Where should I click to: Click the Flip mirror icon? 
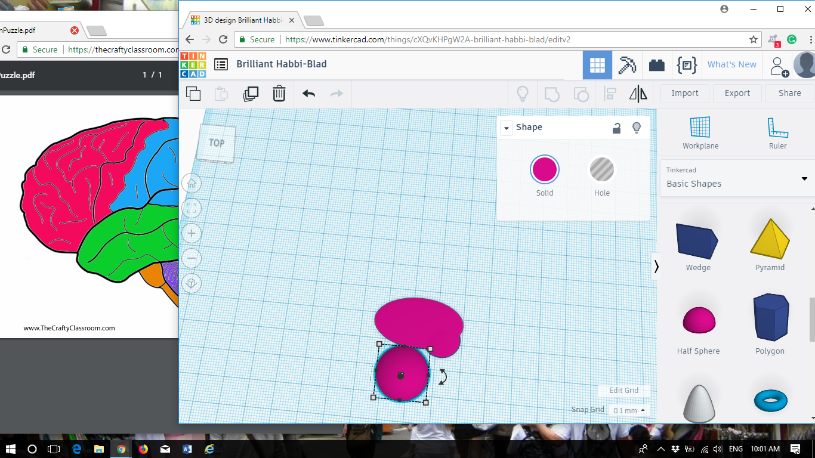coord(638,94)
